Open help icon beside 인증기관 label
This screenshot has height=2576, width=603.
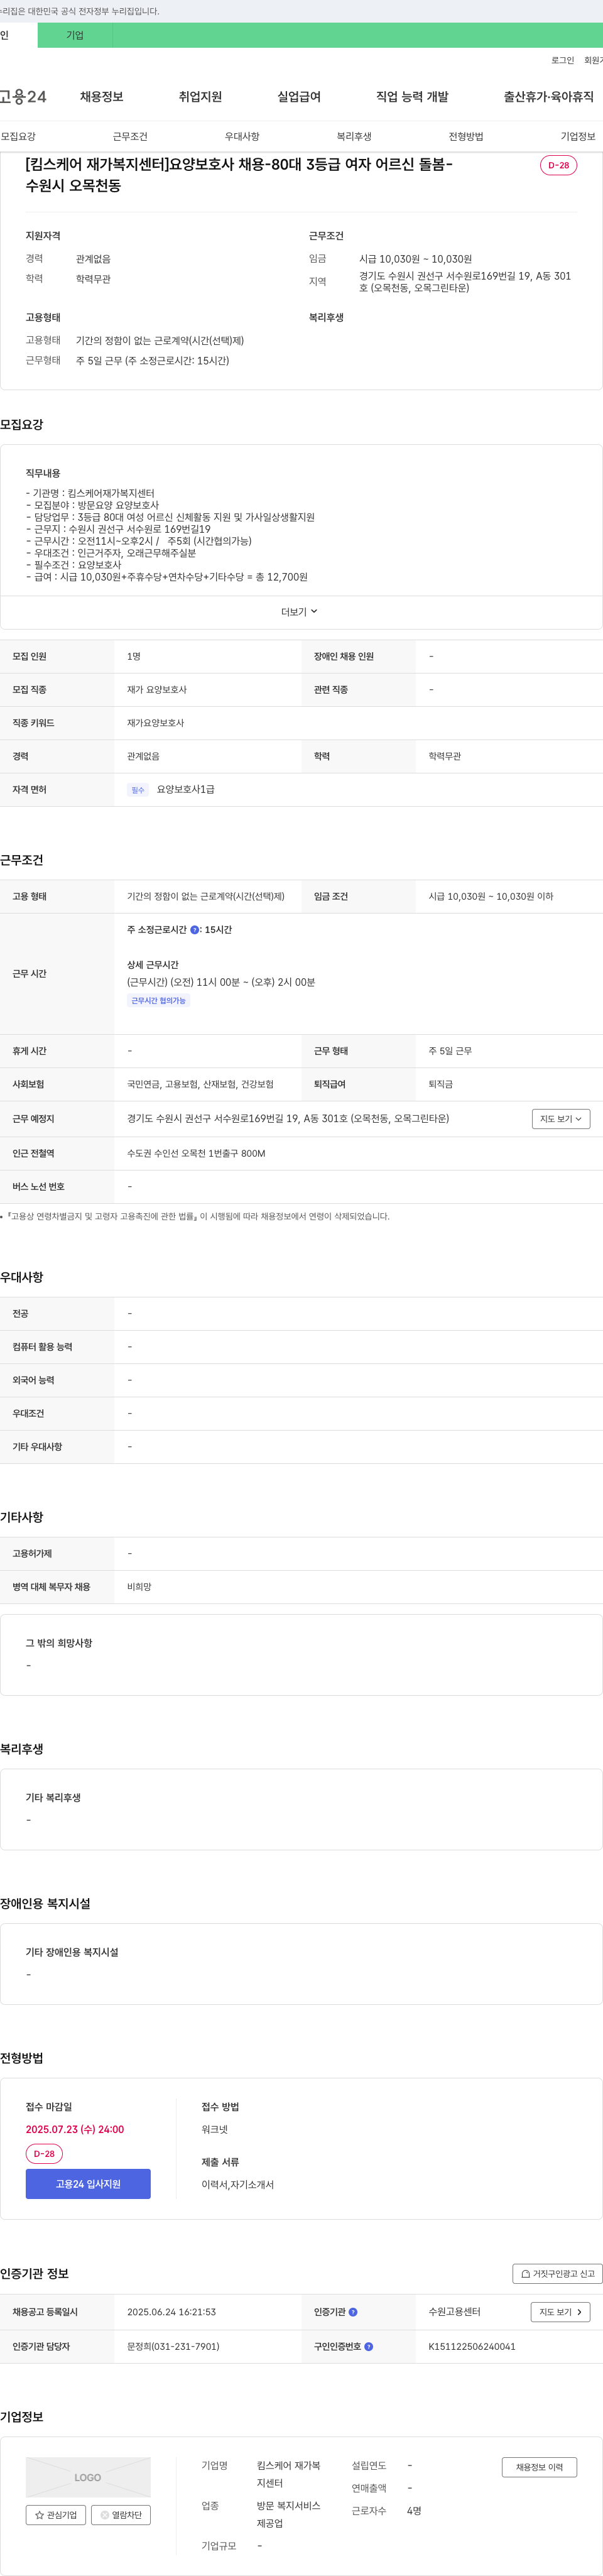(353, 2312)
